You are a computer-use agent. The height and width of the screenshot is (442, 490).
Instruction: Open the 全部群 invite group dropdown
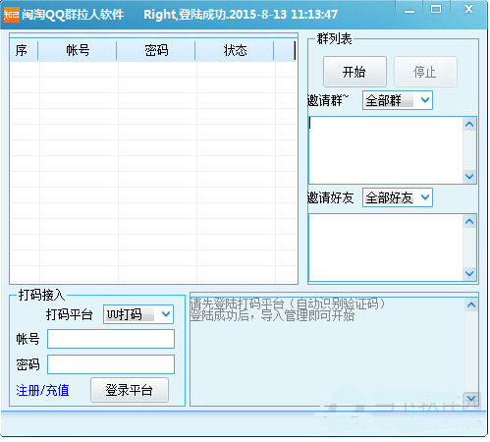(x=398, y=100)
